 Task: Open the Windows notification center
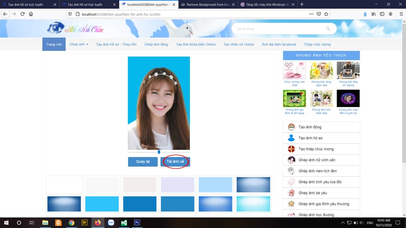[x=398, y=222]
